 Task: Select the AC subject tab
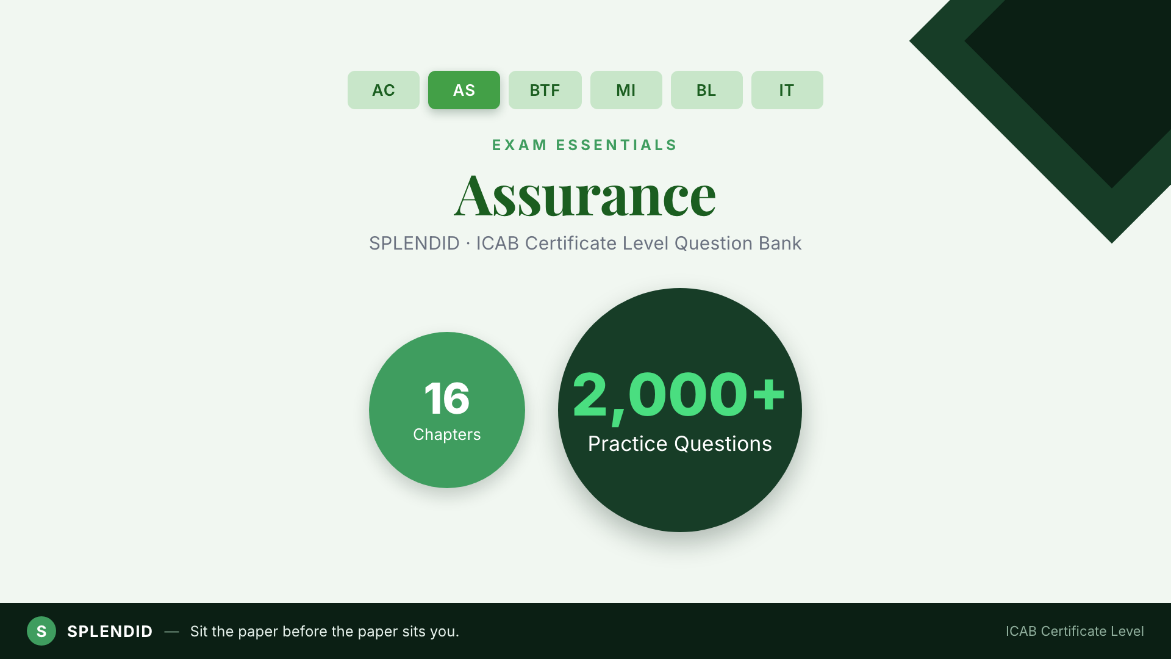(383, 90)
